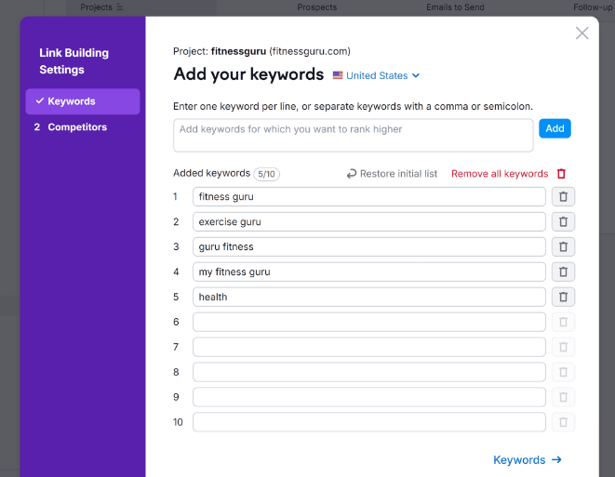Click trash icon beside 'health' keyword

563,298
